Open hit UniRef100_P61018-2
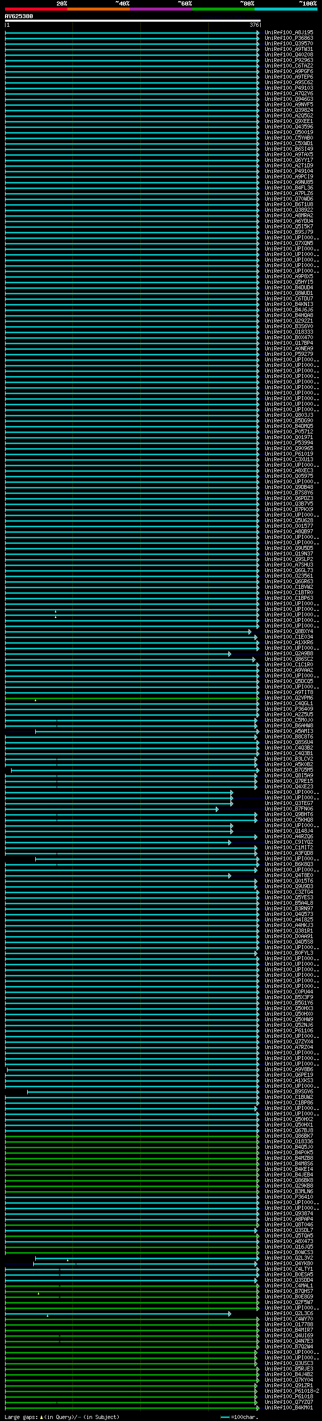Screen dimensions: 322x1421 [292, 1391]
